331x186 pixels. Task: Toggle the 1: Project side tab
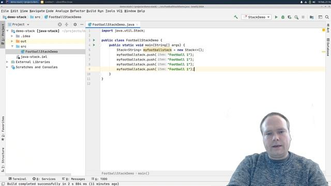[x=3, y=35]
